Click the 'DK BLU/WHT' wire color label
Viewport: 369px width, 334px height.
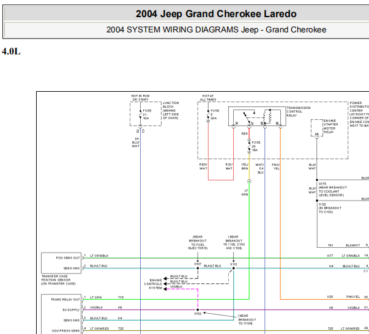tap(136, 143)
